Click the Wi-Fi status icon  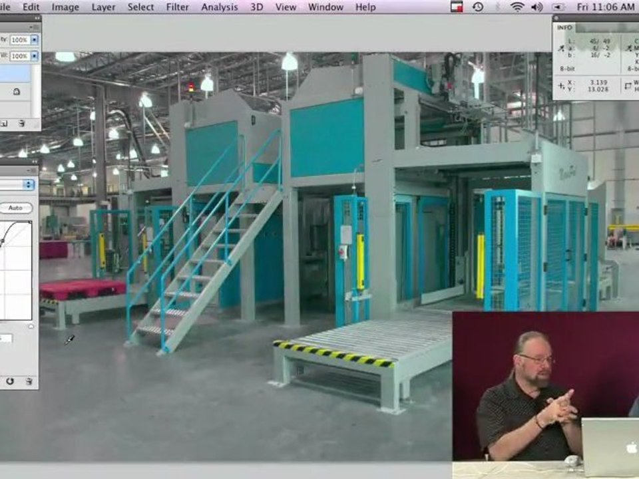coord(517,7)
